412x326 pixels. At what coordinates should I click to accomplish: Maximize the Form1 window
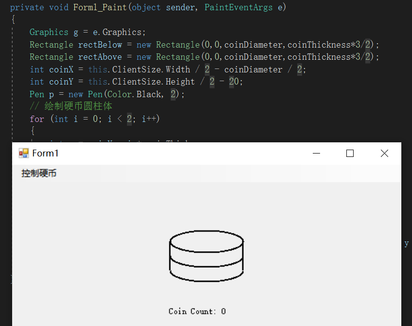(350, 154)
